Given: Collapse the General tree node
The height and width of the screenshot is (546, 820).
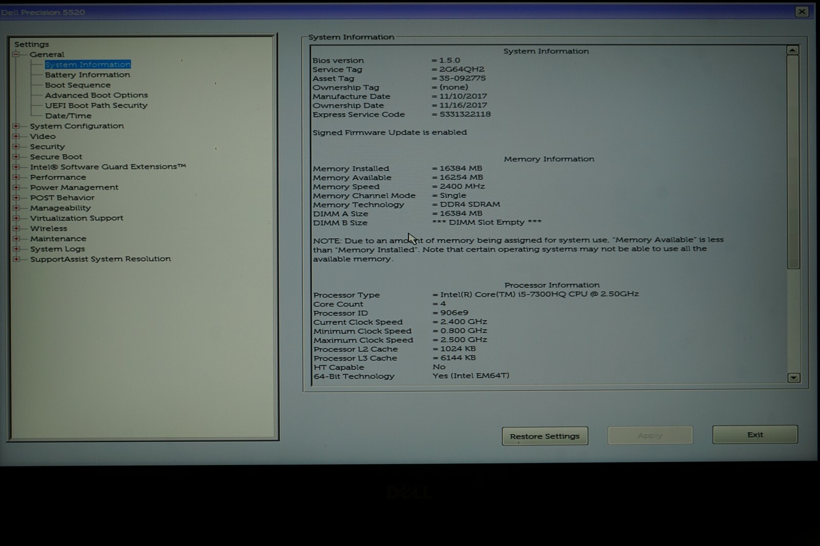Looking at the screenshot, I should pyautogui.click(x=16, y=54).
